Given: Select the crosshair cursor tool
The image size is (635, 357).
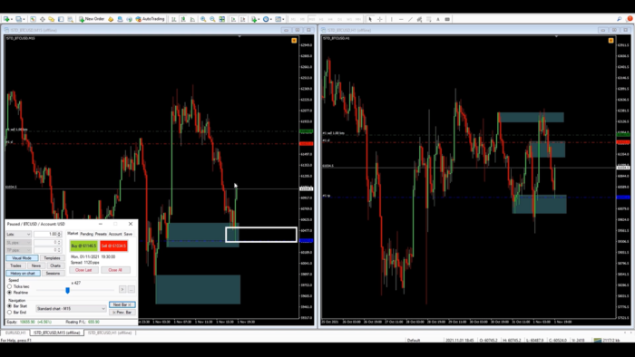Looking at the screenshot, I should [x=379, y=19].
